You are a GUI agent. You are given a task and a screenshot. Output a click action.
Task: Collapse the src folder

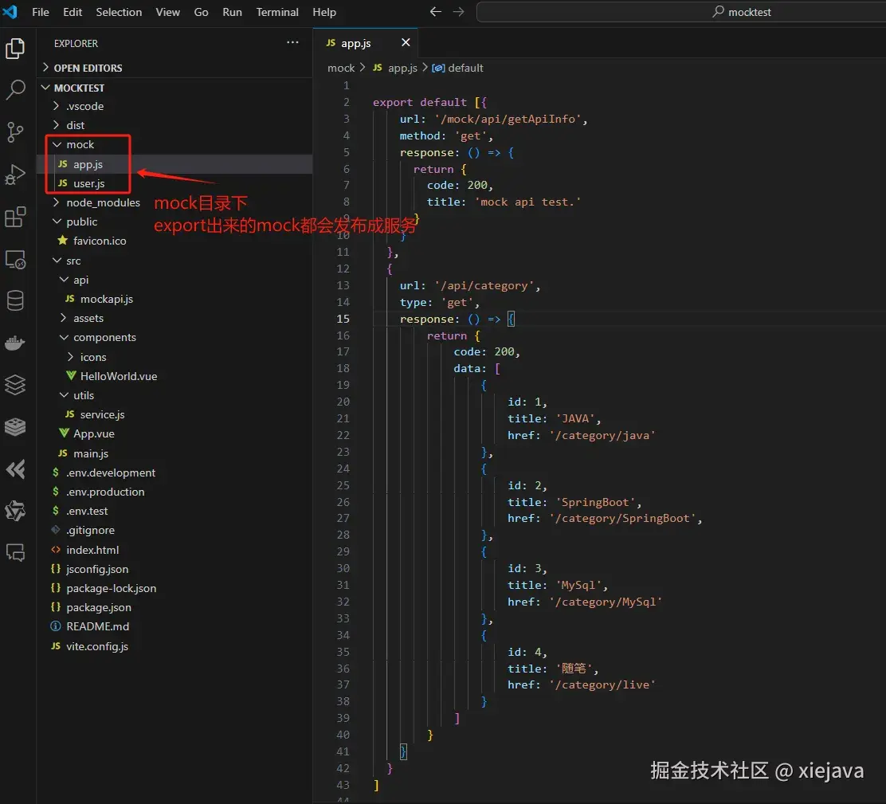pyautogui.click(x=174, y=261)
